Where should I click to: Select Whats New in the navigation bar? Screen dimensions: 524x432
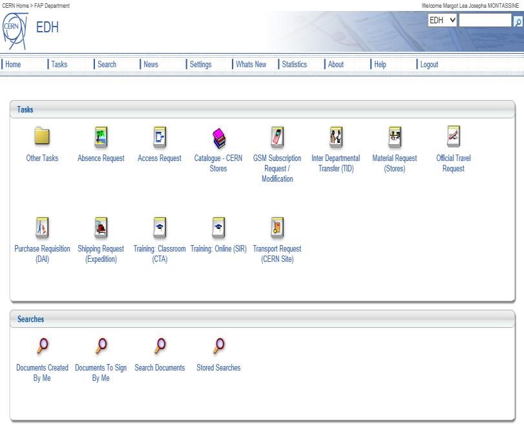(251, 64)
